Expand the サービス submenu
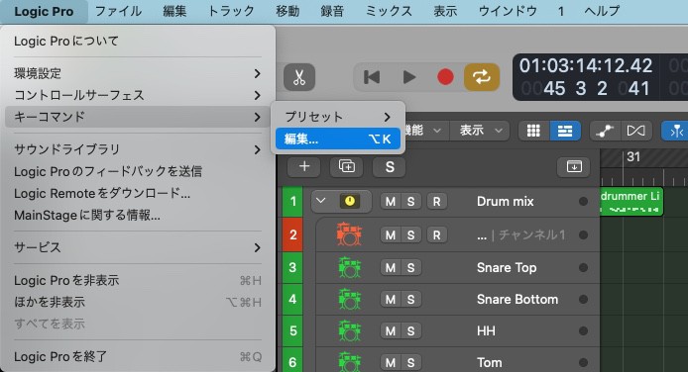 tap(138, 247)
